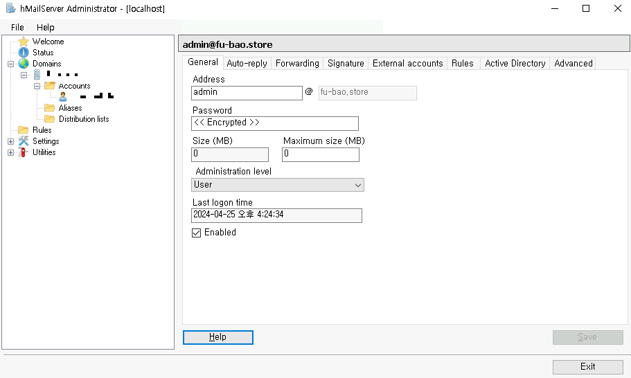631x378 pixels.
Task: Click the fu-bao.store domain field
Action: [x=367, y=93]
